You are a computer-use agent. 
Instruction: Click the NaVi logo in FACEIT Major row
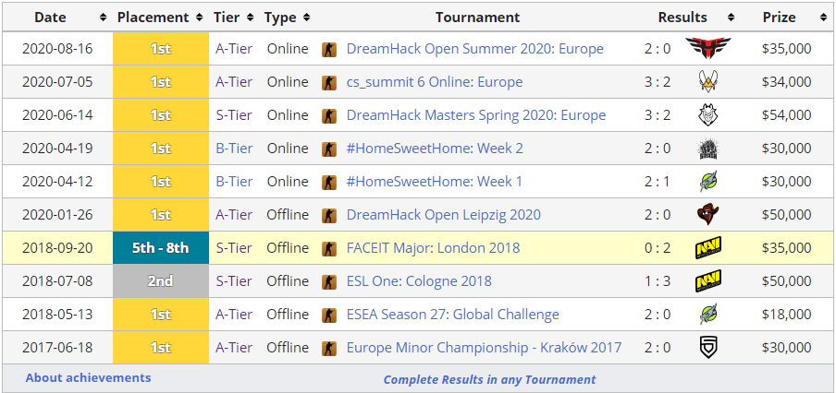tap(708, 248)
